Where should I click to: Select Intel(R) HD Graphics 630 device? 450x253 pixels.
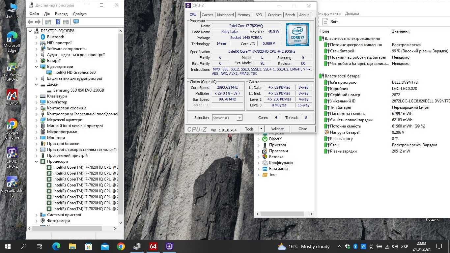coord(74,72)
